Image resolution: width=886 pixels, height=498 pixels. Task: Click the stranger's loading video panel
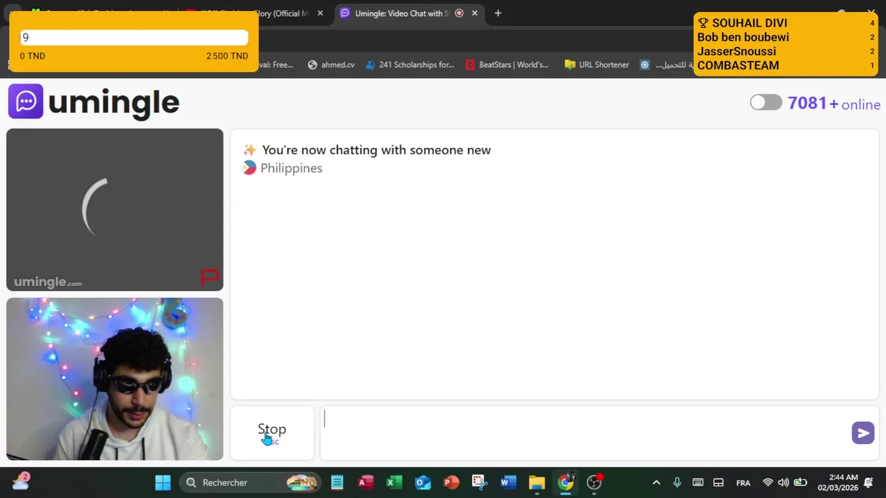coord(115,210)
